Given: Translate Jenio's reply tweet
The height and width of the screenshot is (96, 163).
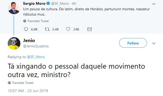Looking at the screenshot, I should click(x=23, y=83).
